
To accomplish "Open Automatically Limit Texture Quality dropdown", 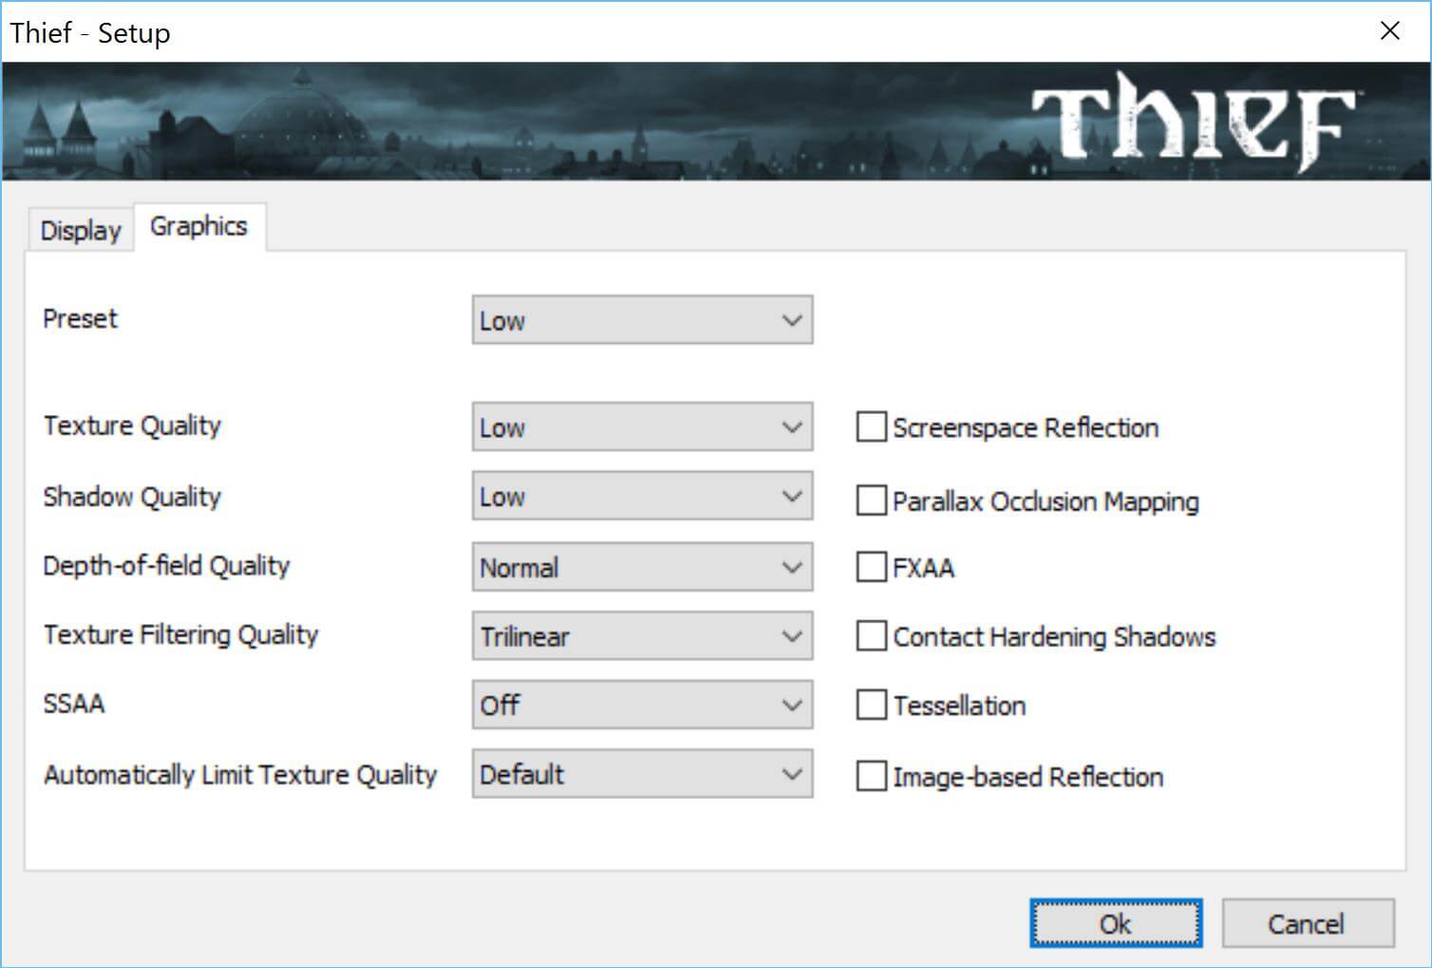I will [642, 774].
